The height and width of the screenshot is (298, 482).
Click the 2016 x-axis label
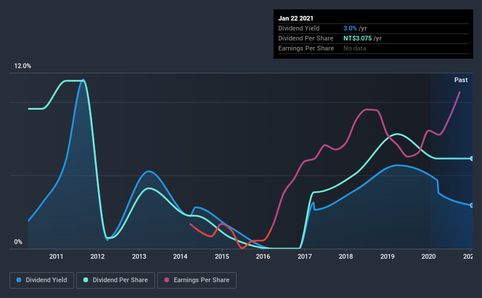click(x=263, y=256)
